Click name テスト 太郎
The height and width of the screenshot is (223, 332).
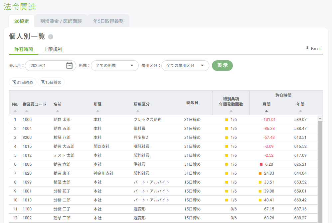pos(64,155)
